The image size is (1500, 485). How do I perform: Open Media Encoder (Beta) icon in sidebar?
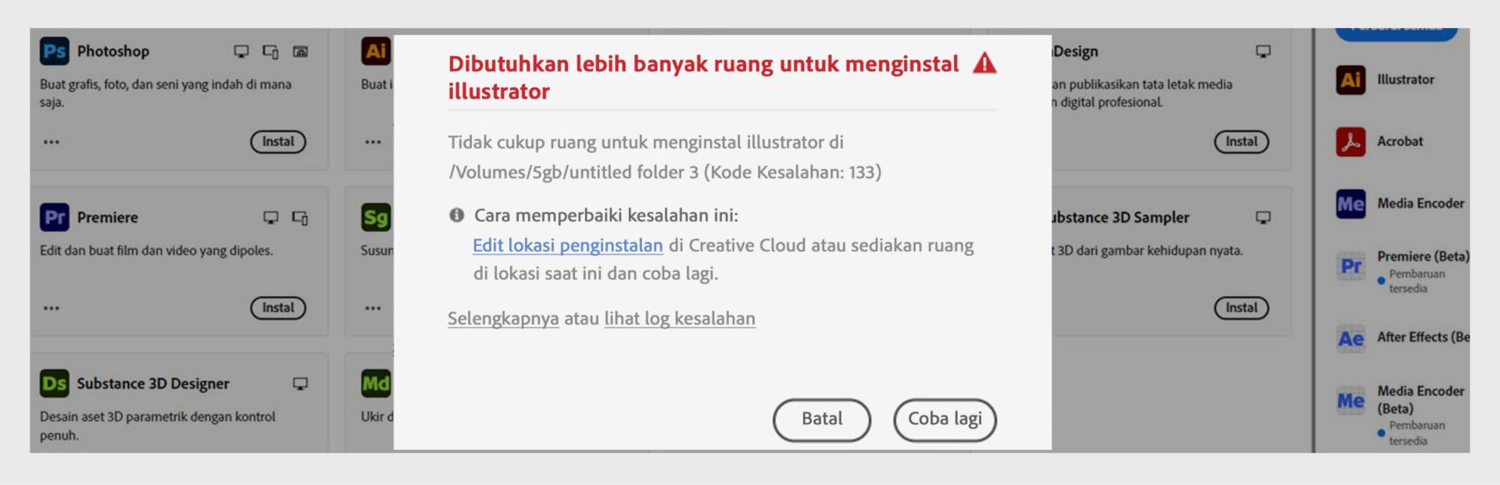pos(1351,401)
